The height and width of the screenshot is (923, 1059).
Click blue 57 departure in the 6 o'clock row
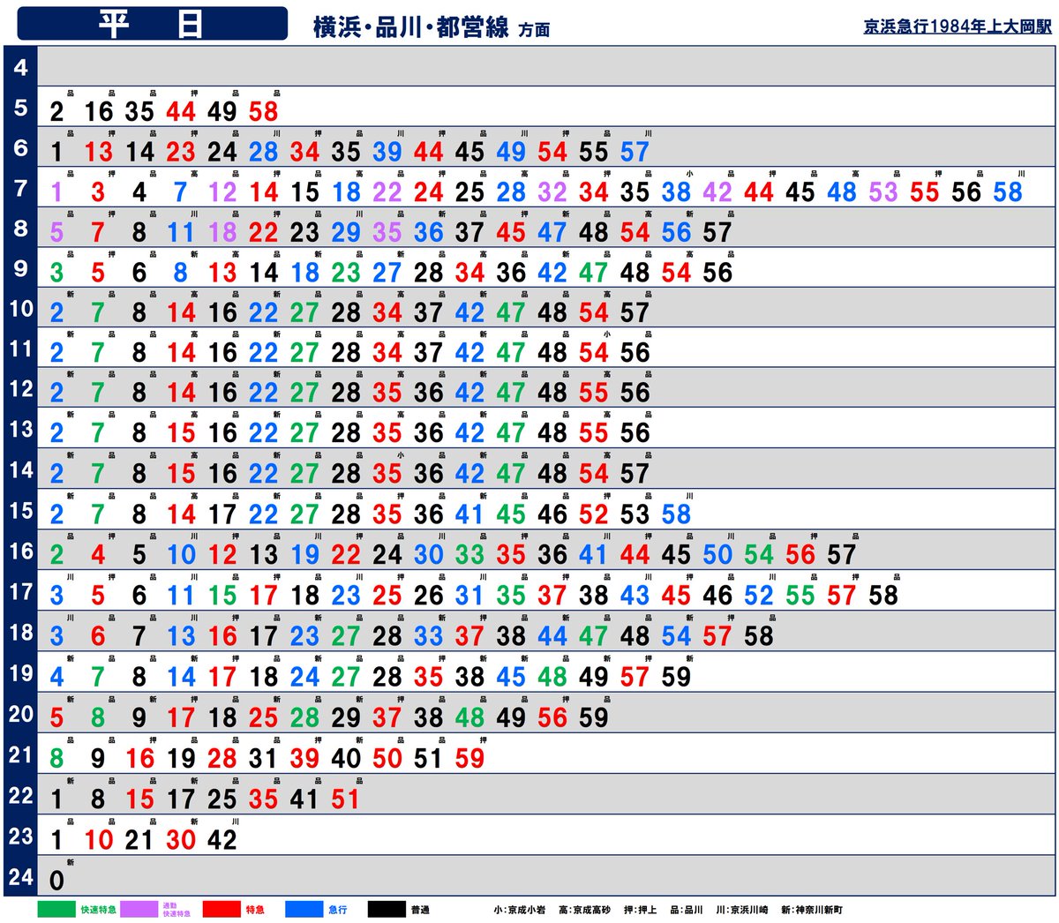(635, 152)
